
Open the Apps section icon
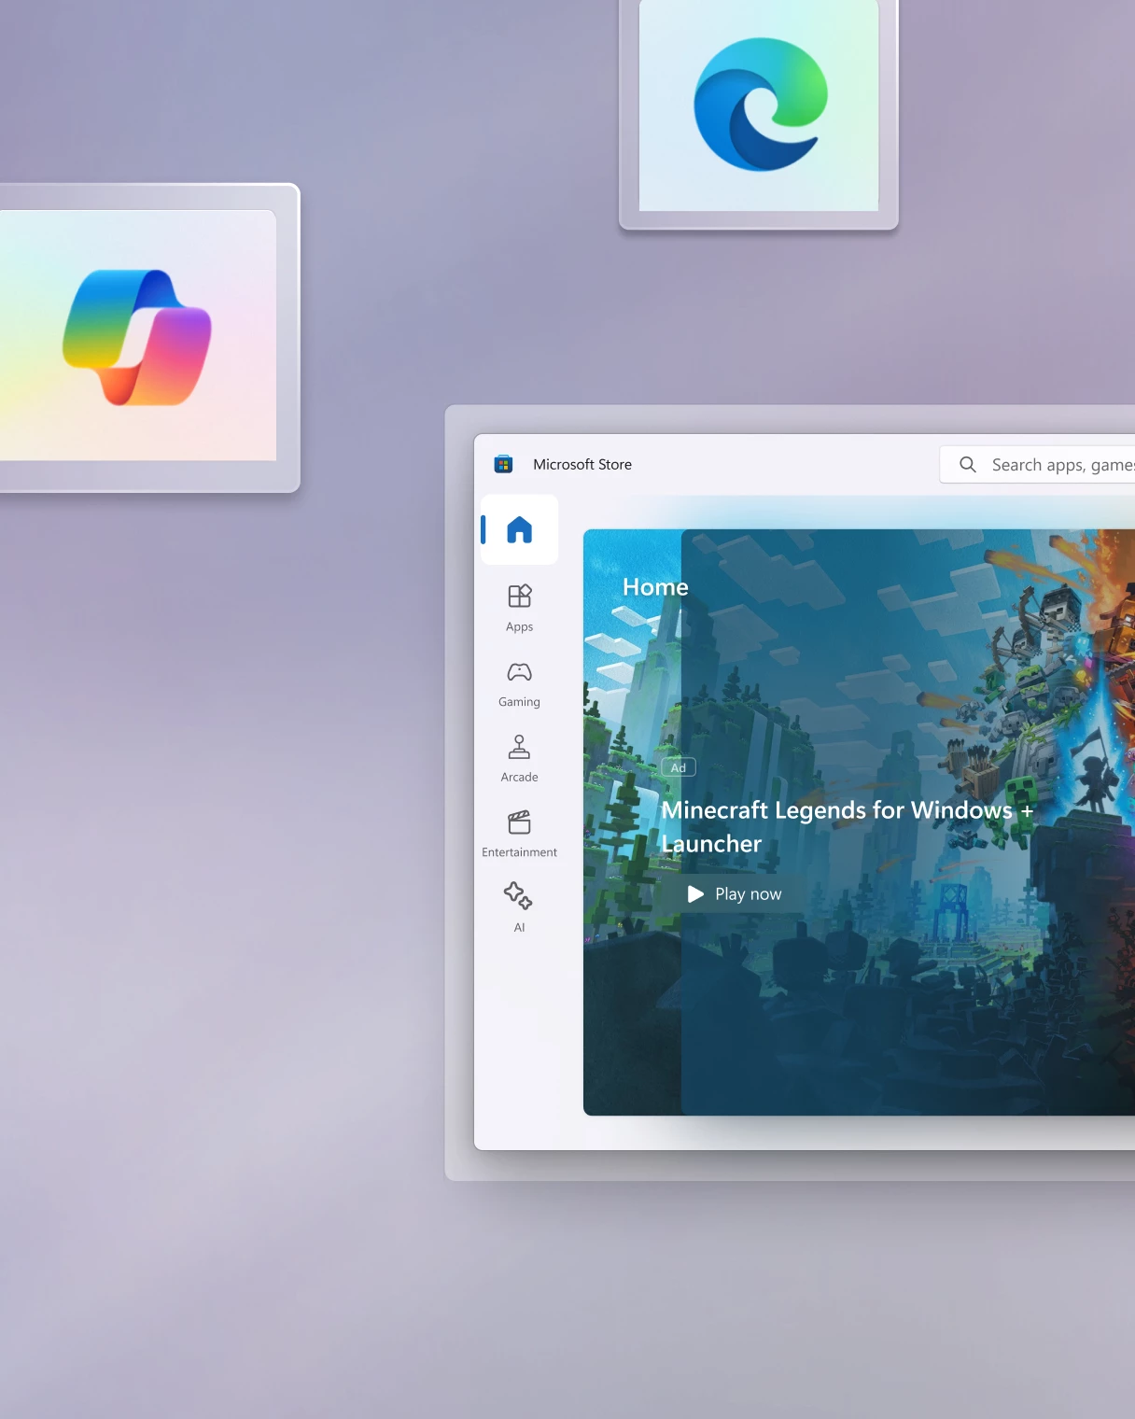pyautogui.click(x=519, y=596)
